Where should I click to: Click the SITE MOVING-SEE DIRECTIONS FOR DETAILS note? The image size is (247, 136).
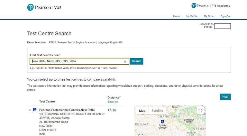[x=72, y=114]
